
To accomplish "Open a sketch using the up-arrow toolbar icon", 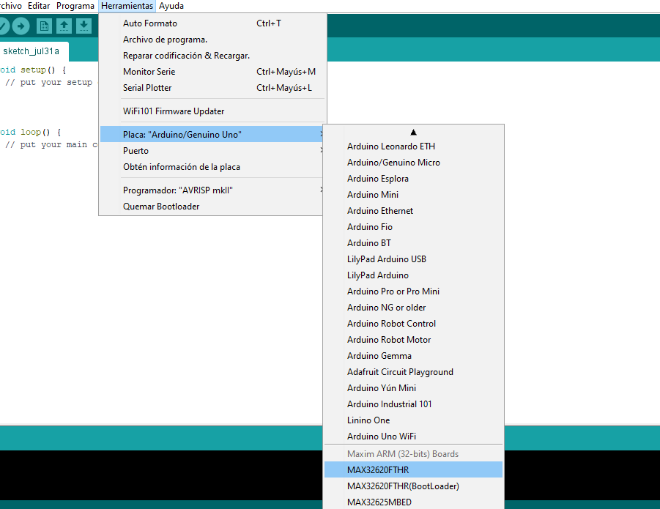I will (x=64, y=25).
